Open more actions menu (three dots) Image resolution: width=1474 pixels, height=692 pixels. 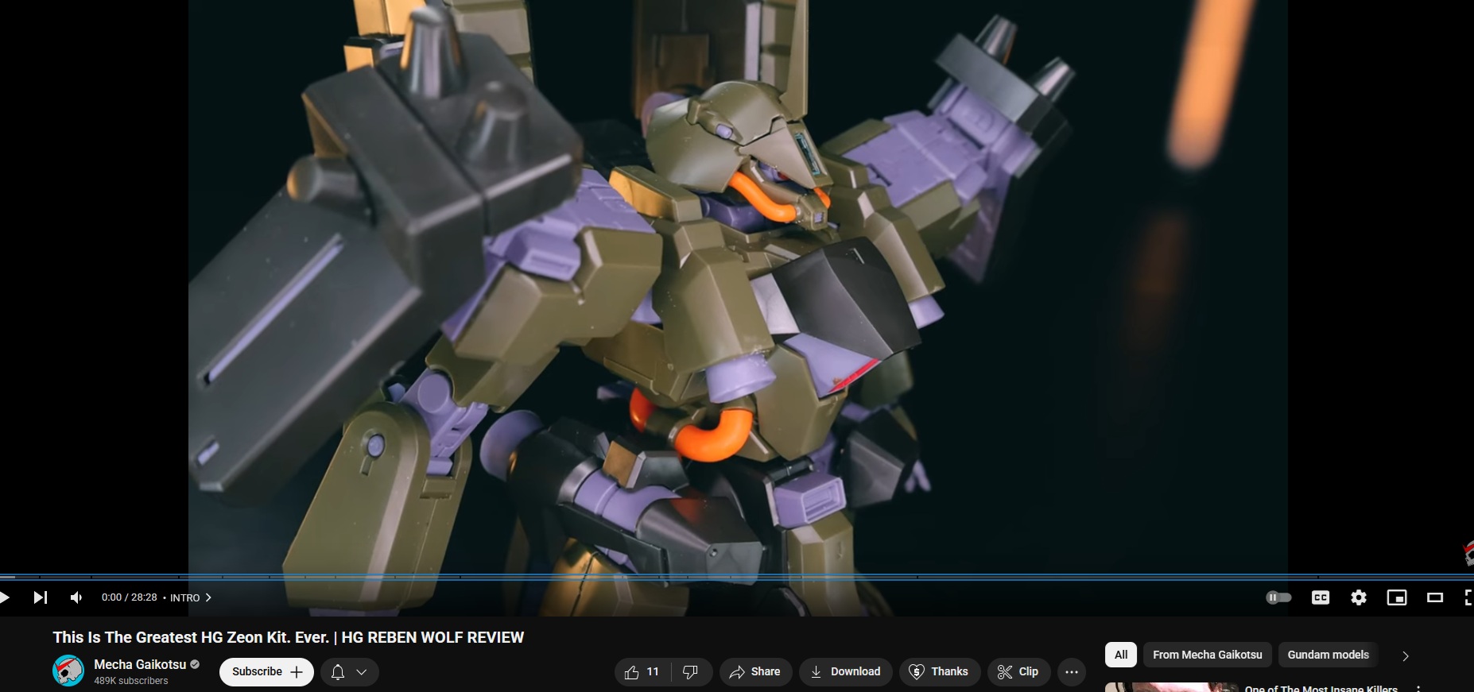tap(1072, 672)
